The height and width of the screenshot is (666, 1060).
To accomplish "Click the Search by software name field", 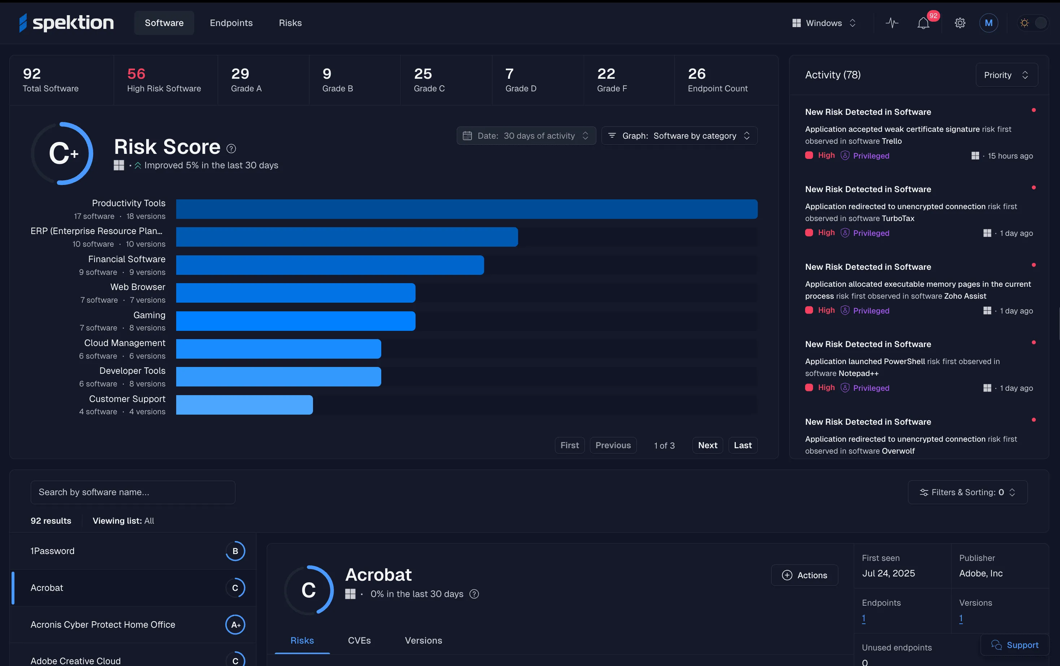I will pos(132,492).
